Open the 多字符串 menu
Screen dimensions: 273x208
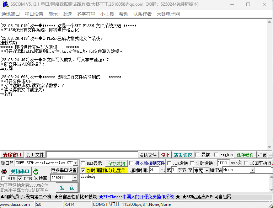(x=86, y=14)
